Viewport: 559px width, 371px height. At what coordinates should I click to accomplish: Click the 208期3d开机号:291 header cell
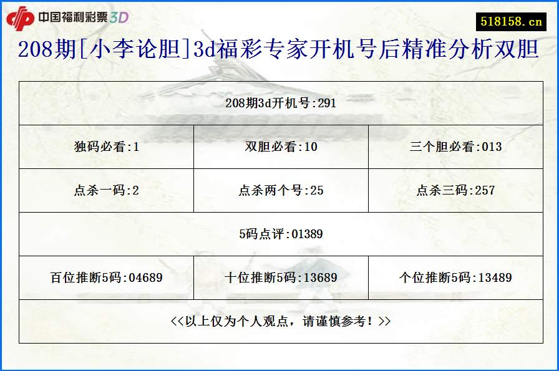tap(279, 104)
